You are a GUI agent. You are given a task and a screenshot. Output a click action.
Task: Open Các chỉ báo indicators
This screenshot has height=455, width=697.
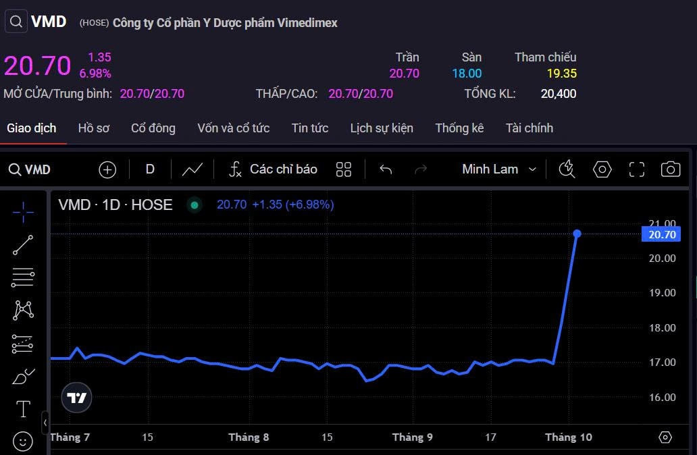click(273, 169)
